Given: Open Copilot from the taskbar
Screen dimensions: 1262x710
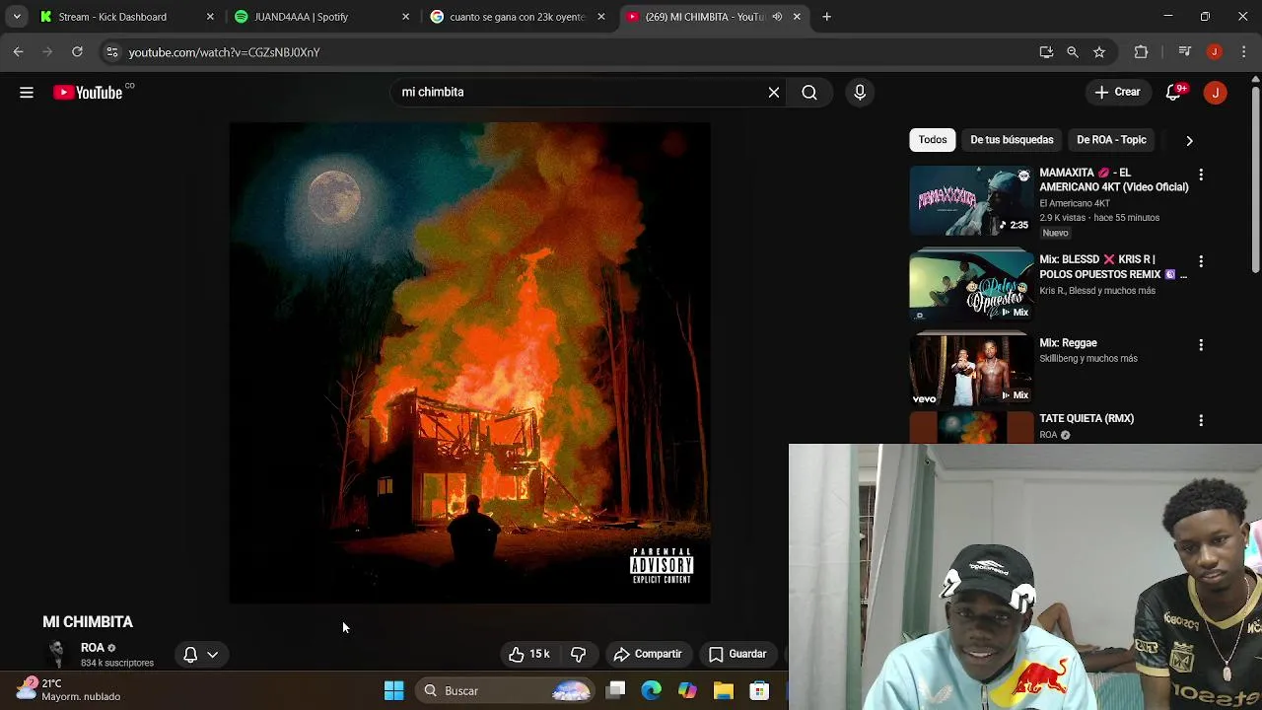Looking at the screenshot, I should [687, 691].
